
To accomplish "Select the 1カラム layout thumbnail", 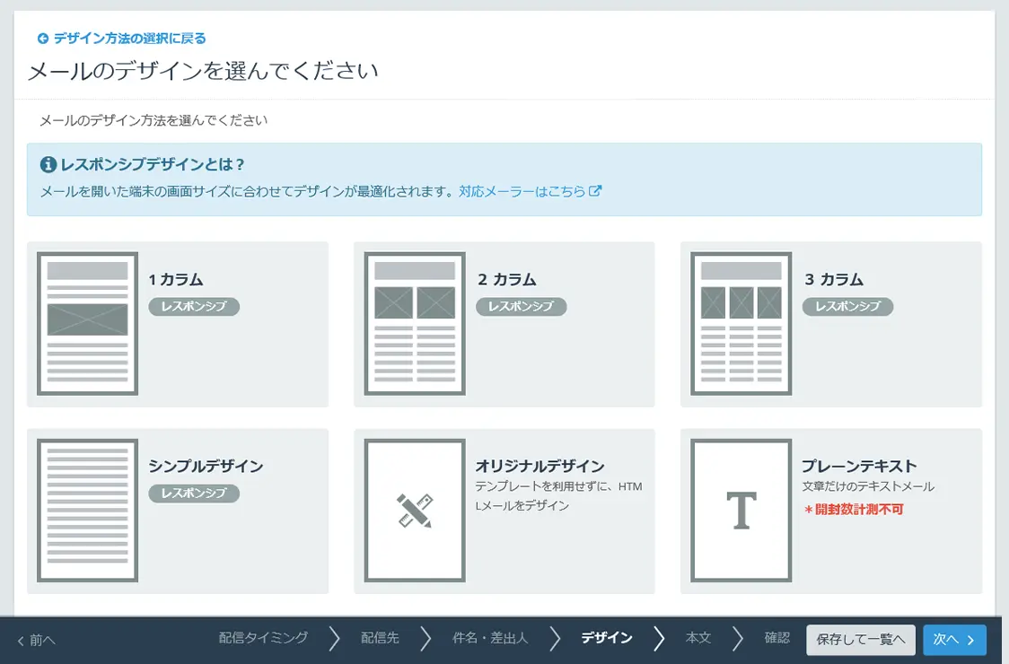I will tap(87, 324).
